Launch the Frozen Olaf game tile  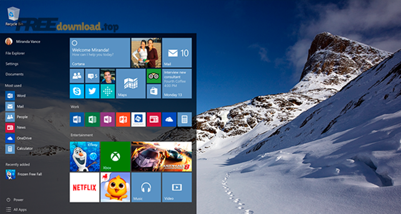(85, 156)
